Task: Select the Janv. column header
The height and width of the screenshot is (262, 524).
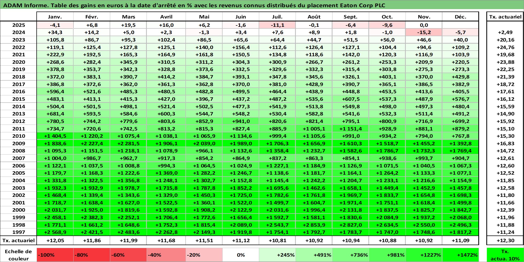Action: click(55, 17)
